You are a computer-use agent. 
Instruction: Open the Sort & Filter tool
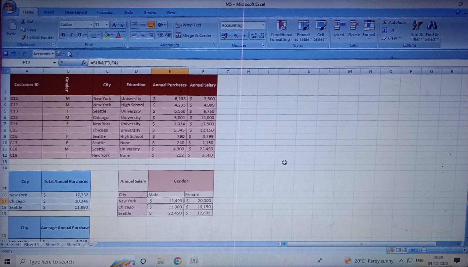pyautogui.click(x=417, y=31)
